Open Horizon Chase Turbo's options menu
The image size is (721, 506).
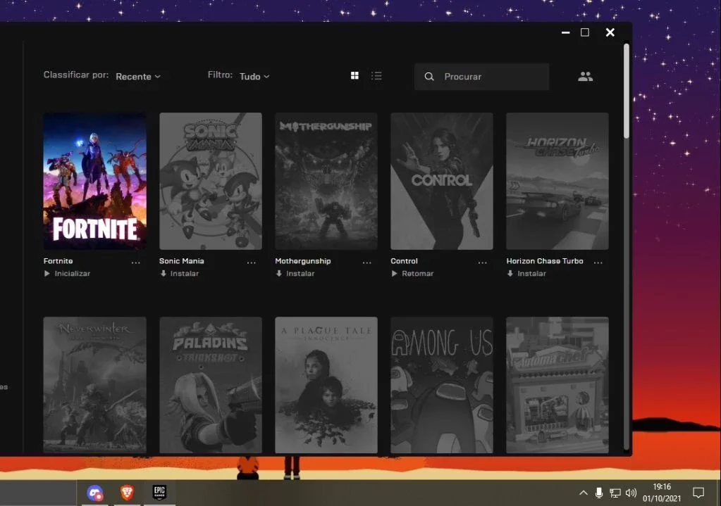(x=598, y=263)
